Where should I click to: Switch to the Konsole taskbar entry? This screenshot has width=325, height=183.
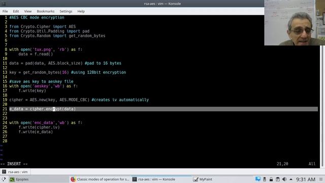coord(161,179)
